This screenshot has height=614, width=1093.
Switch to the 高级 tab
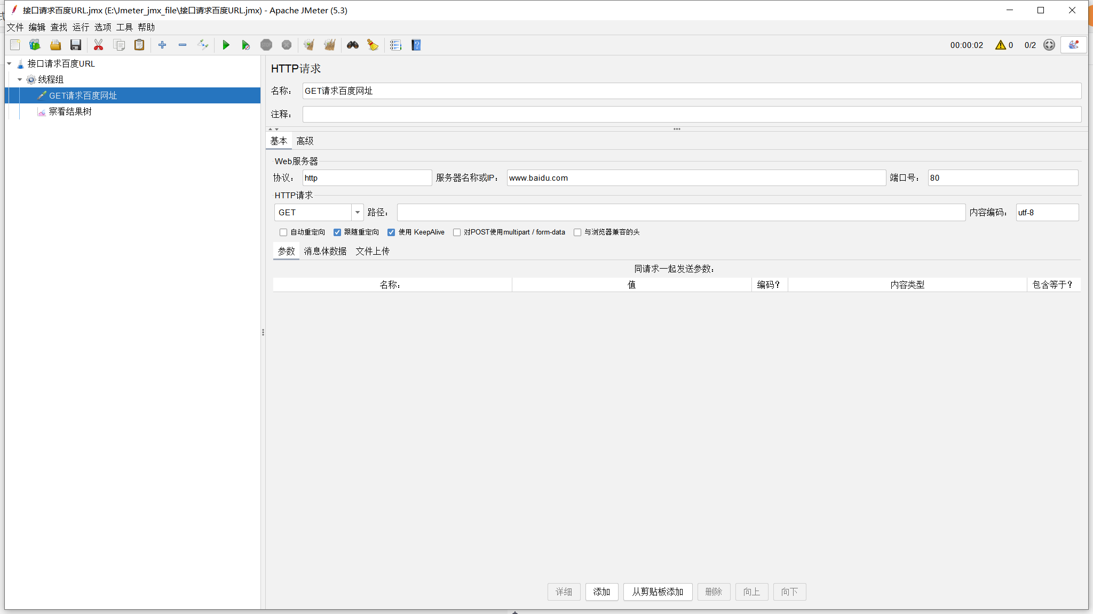(x=305, y=140)
